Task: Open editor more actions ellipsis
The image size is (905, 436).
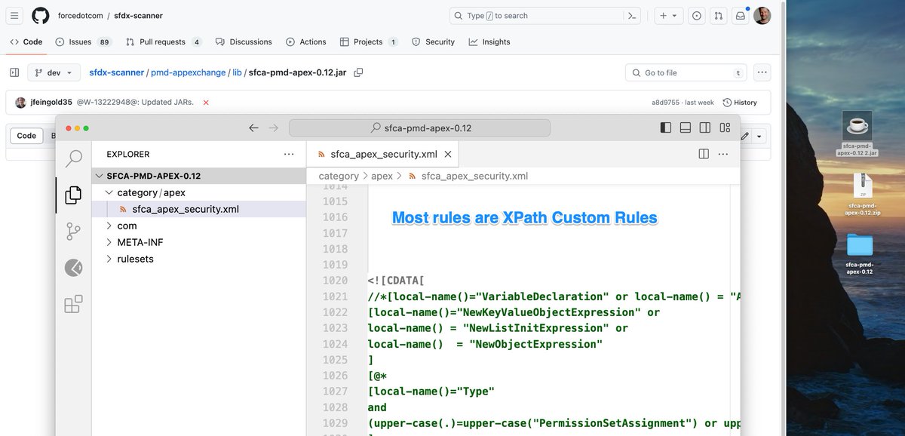Action: (723, 154)
